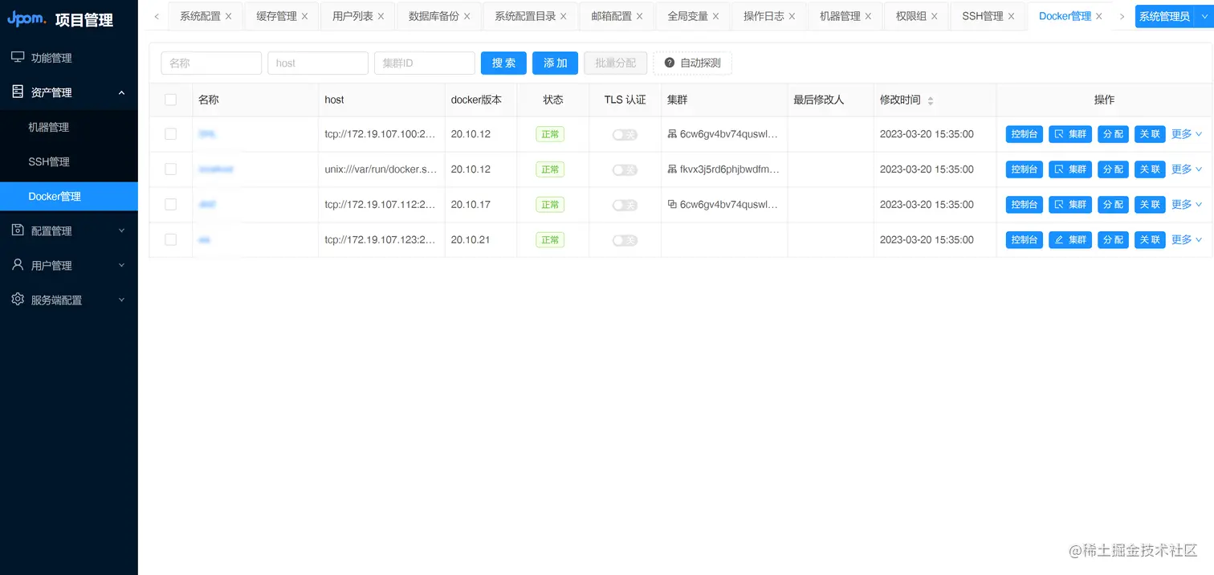Switch to the 机器管理 tab
1214x575 pixels.
[839, 15]
